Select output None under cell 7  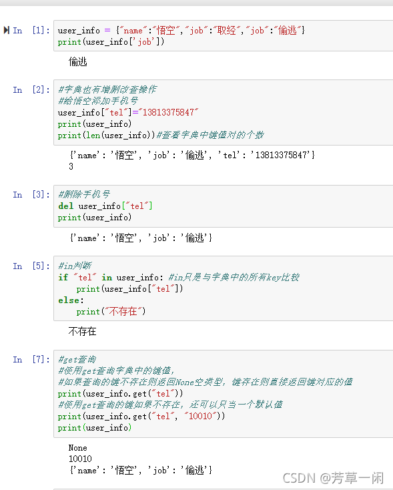78,448
